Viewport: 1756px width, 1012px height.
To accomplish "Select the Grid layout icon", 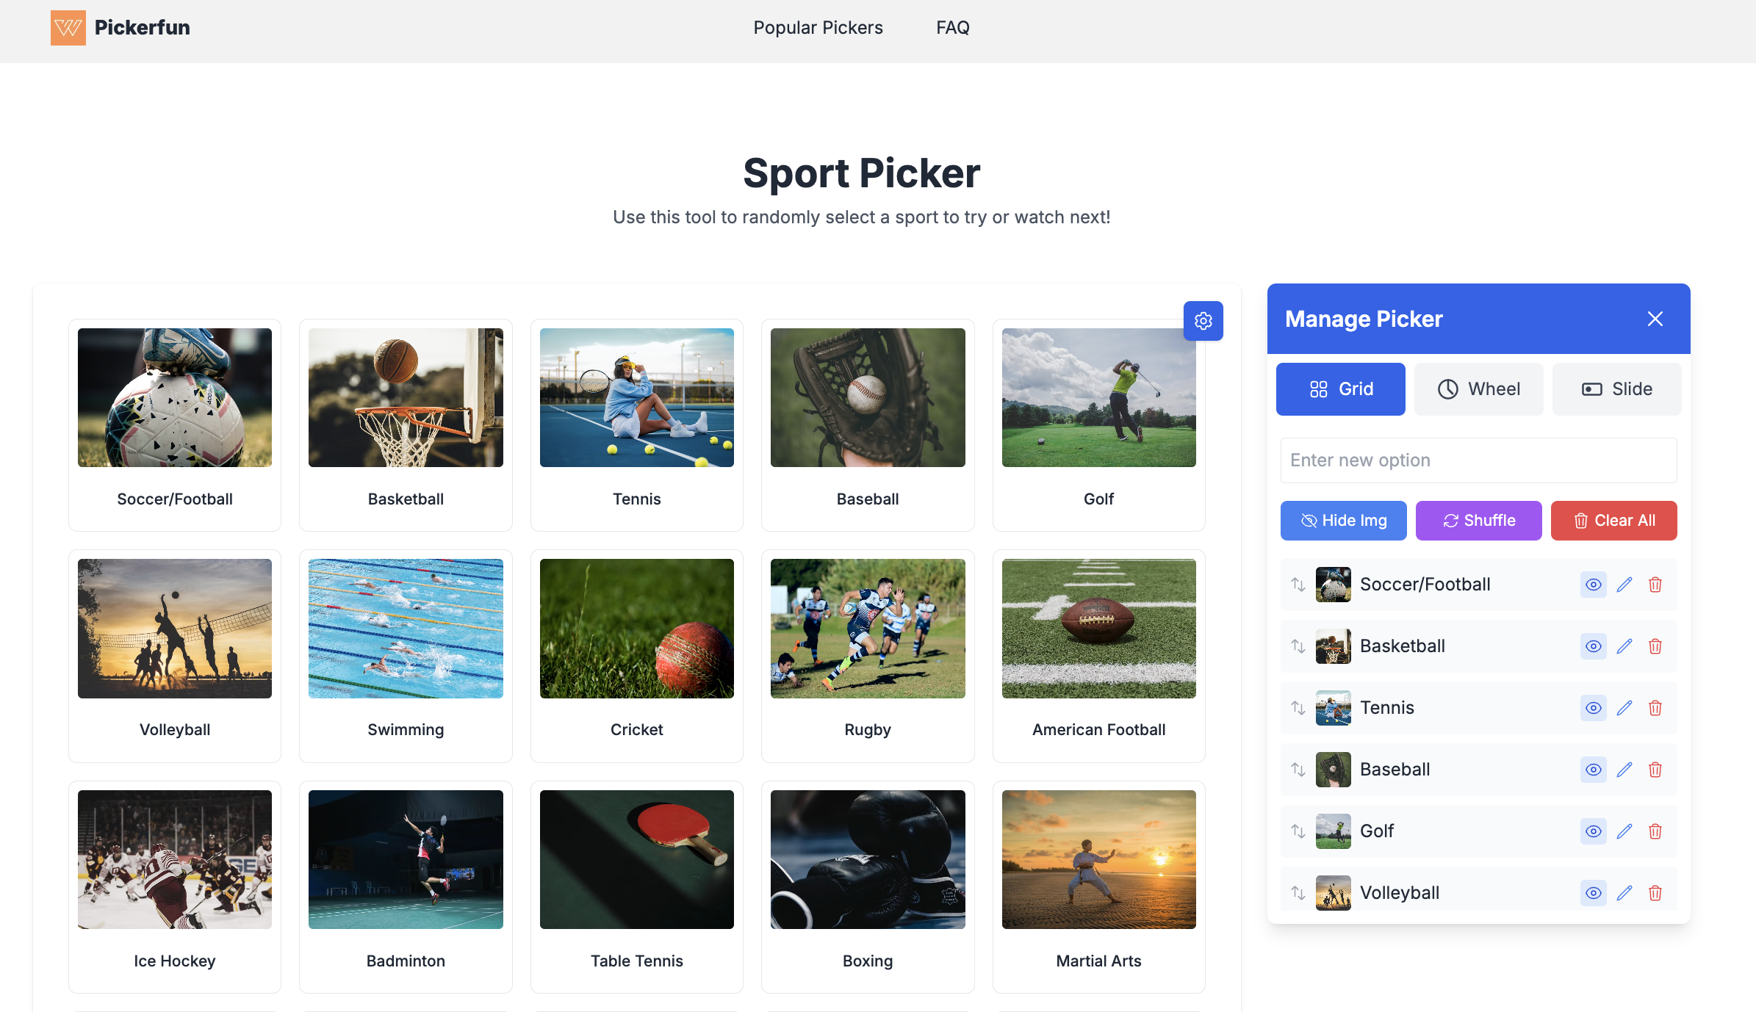I will 1320,388.
